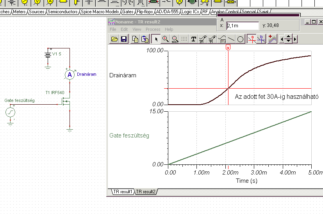Pick the lamp component in top toolbar
The image size is (323, 214).
pos(179,2)
